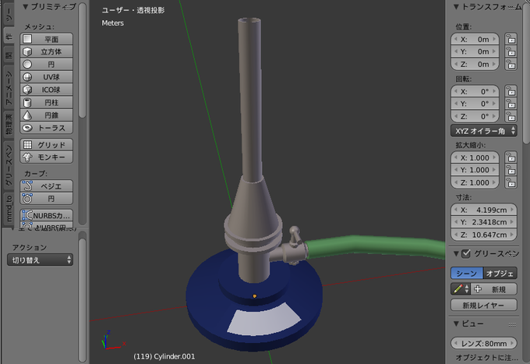The image size is (530, 364).
Task: Select the オブジェクト grease pencil source
Action: tap(500, 273)
